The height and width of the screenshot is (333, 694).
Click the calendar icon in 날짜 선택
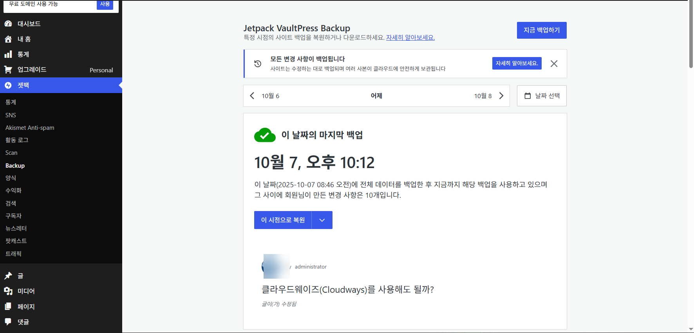click(x=528, y=96)
